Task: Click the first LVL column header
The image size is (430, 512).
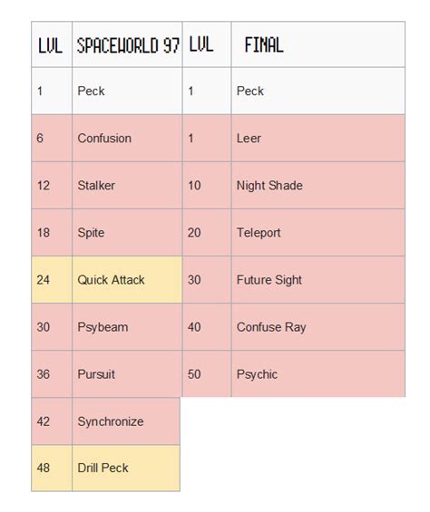Action: [52, 44]
